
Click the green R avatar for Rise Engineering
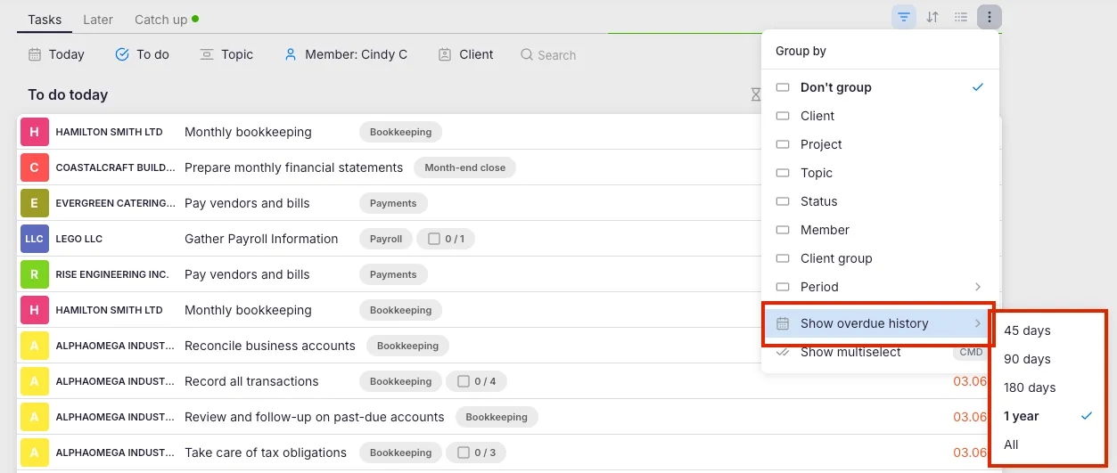coord(34,274)
